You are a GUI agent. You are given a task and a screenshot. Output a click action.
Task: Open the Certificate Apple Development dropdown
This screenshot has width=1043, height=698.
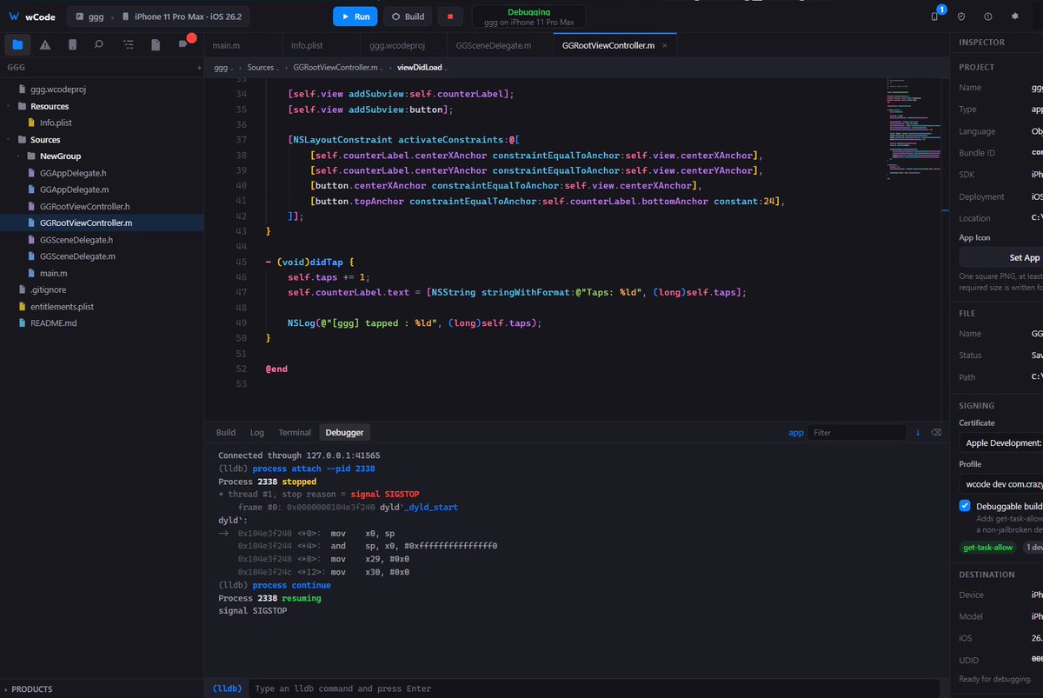1000,442
